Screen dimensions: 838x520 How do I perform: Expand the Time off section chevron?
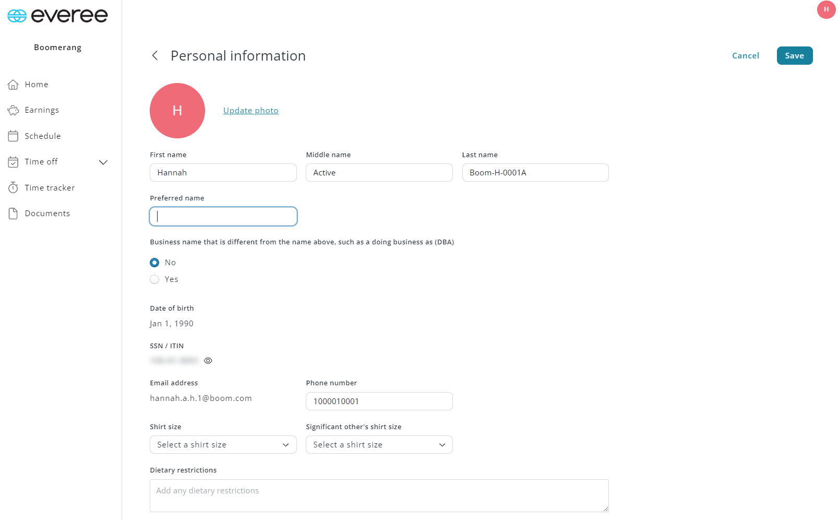pyautogui.click(x=103, y=162)
